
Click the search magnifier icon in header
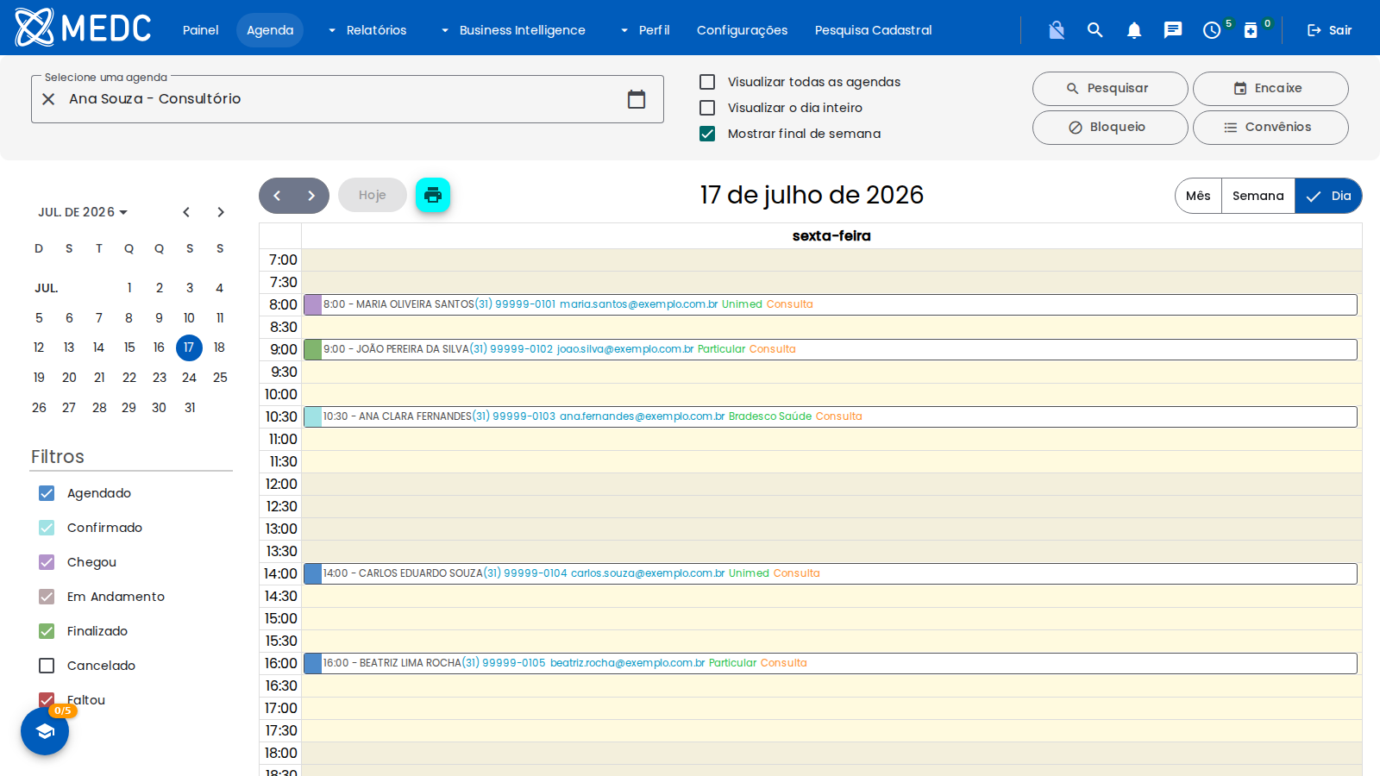tap(1095, 30)
